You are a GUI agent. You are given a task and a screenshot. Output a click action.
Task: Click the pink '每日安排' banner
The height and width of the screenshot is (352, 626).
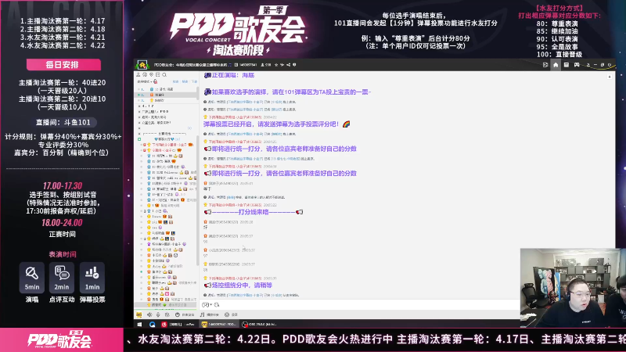click(63, 65)
